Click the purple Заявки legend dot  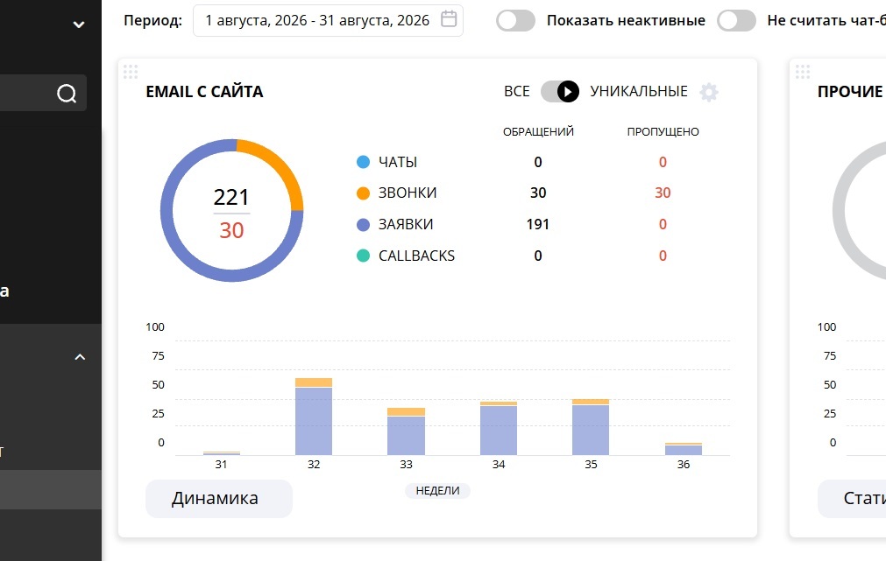(364, 225)
